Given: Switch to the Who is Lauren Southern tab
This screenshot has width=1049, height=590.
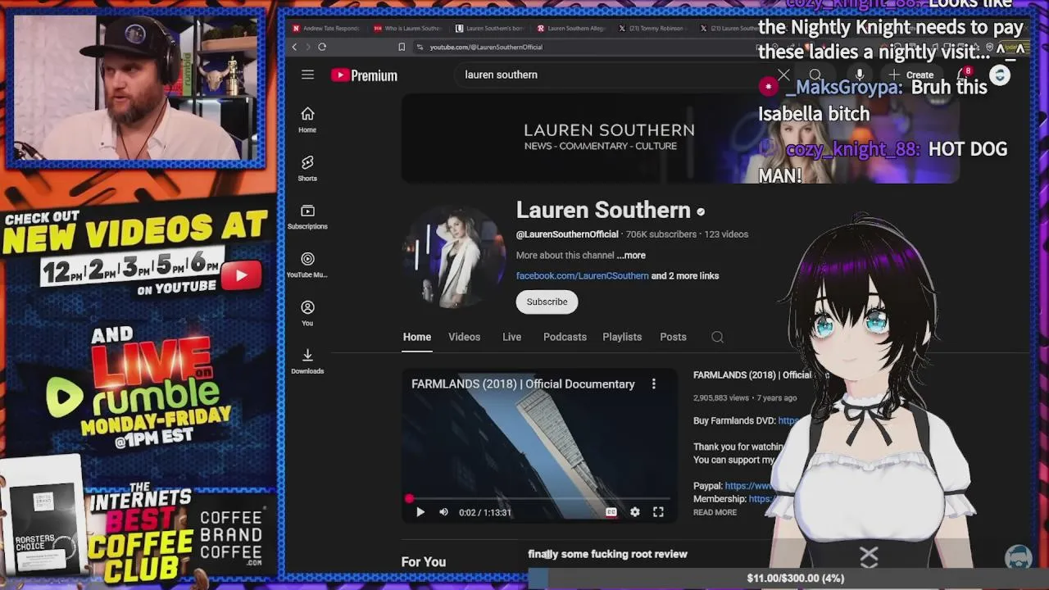Looking at the screenshot, I should tap(407, 28).
